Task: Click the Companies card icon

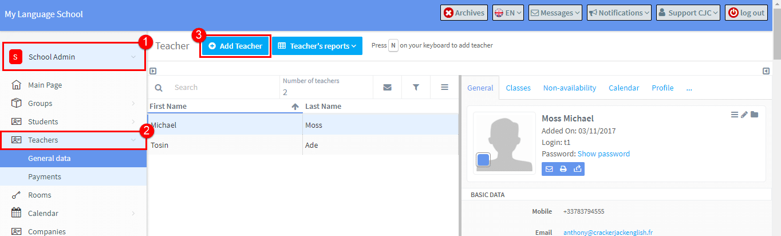Action: pyautogui.click(x=17, y=231)
